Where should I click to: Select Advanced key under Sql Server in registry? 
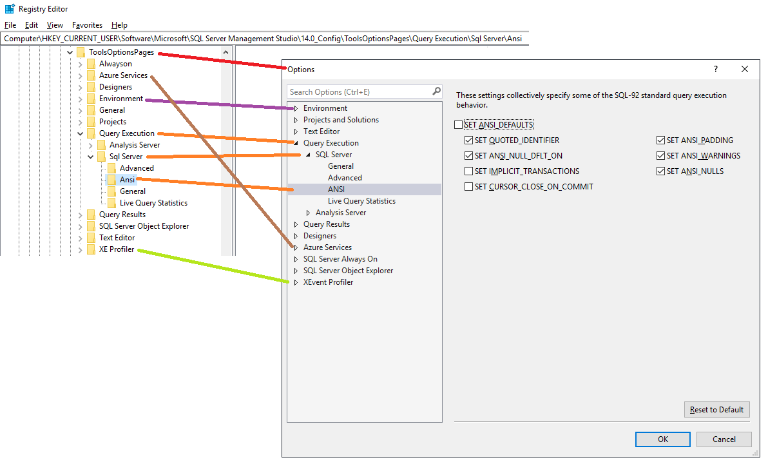coord(137,168)
